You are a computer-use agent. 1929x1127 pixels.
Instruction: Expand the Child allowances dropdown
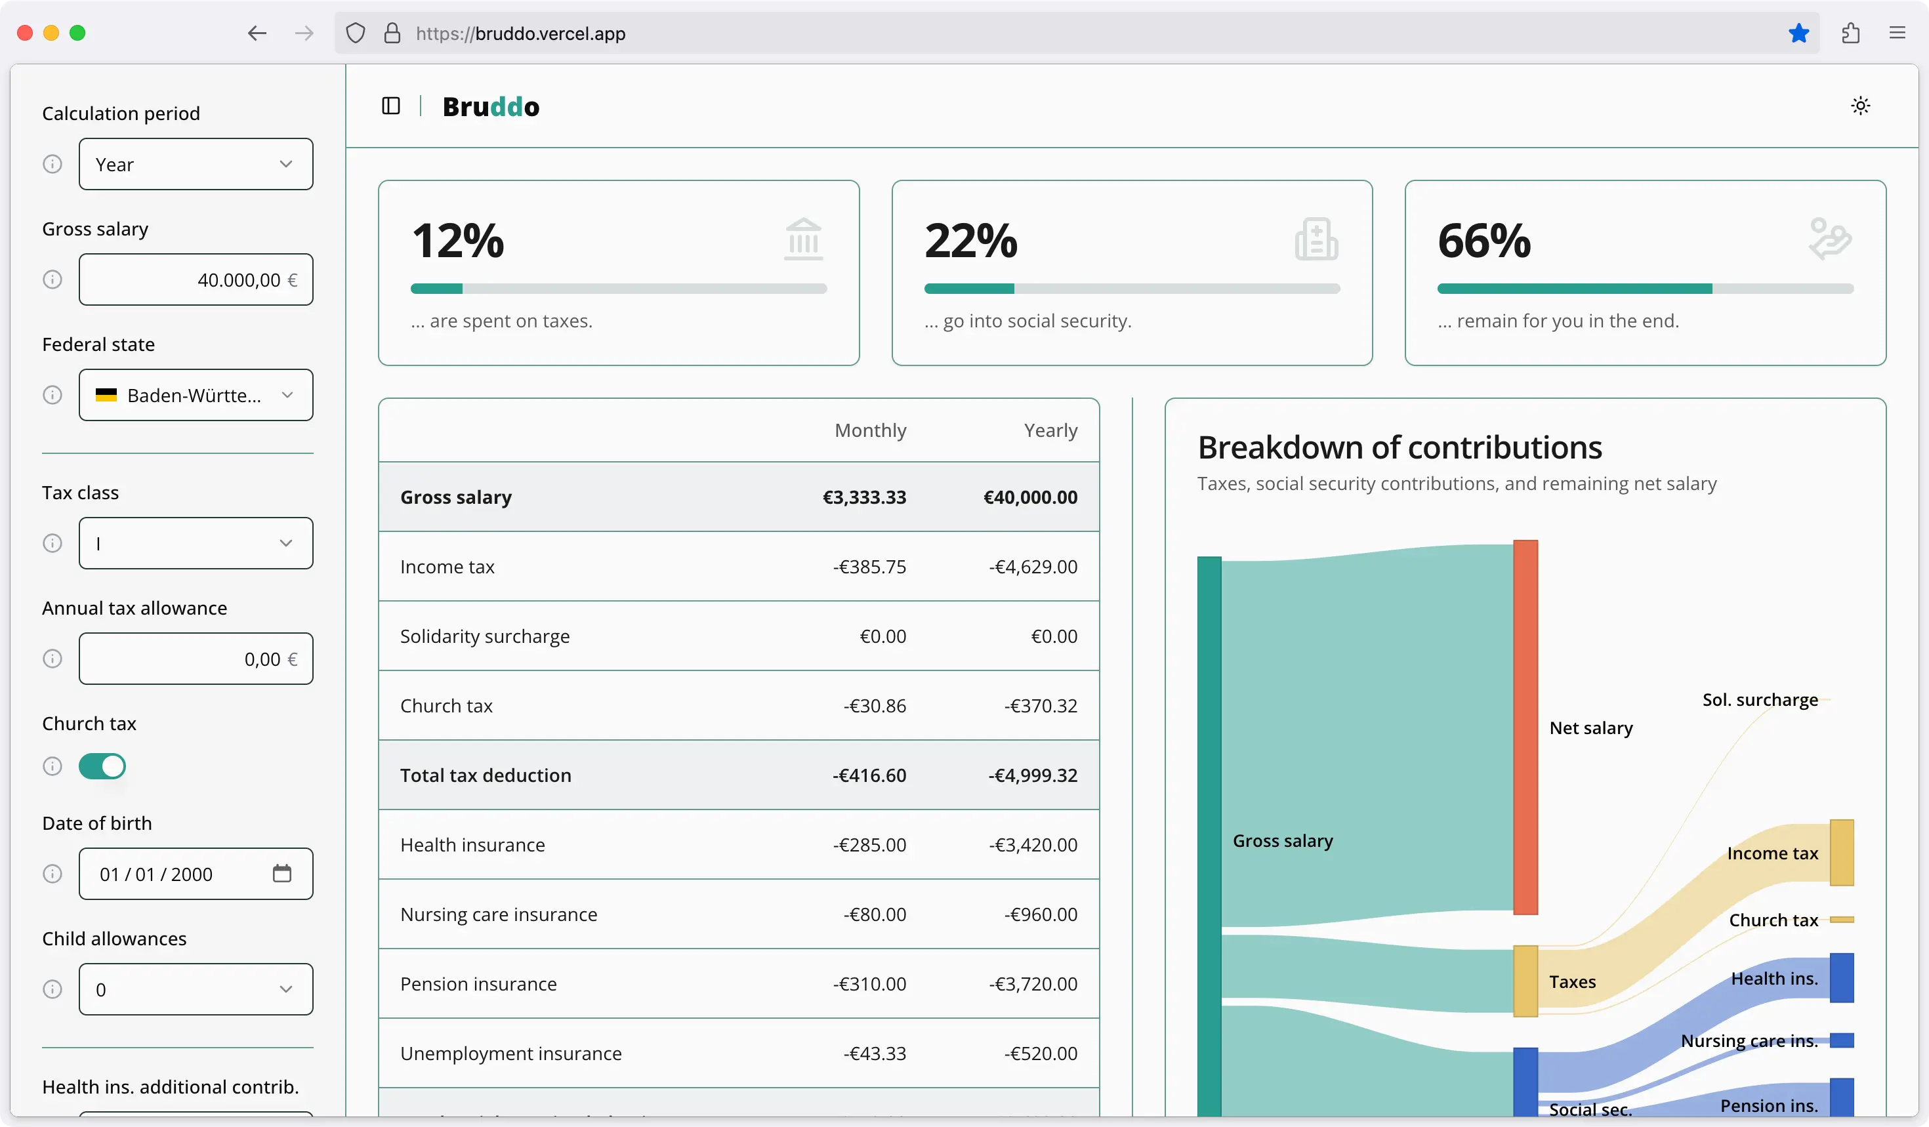click(196, 989)
